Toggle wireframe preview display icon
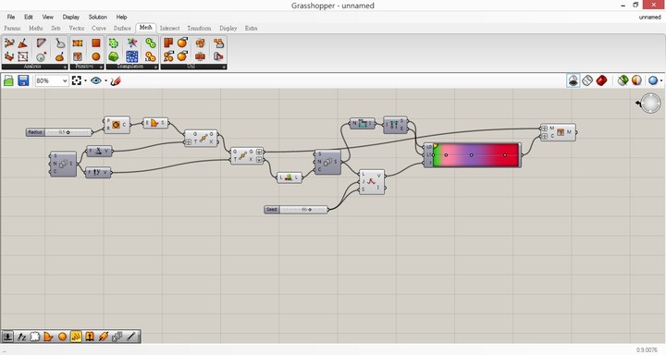 pos(587,80)
